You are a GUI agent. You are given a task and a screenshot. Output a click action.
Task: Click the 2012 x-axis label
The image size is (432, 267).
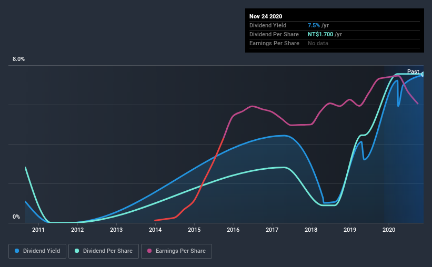[x=77, y=230]
